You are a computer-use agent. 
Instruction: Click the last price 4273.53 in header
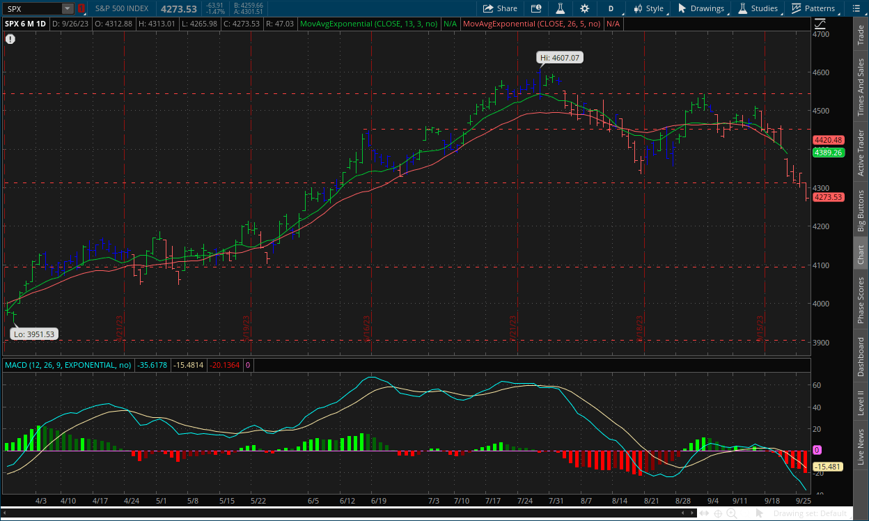pos(179,8)
